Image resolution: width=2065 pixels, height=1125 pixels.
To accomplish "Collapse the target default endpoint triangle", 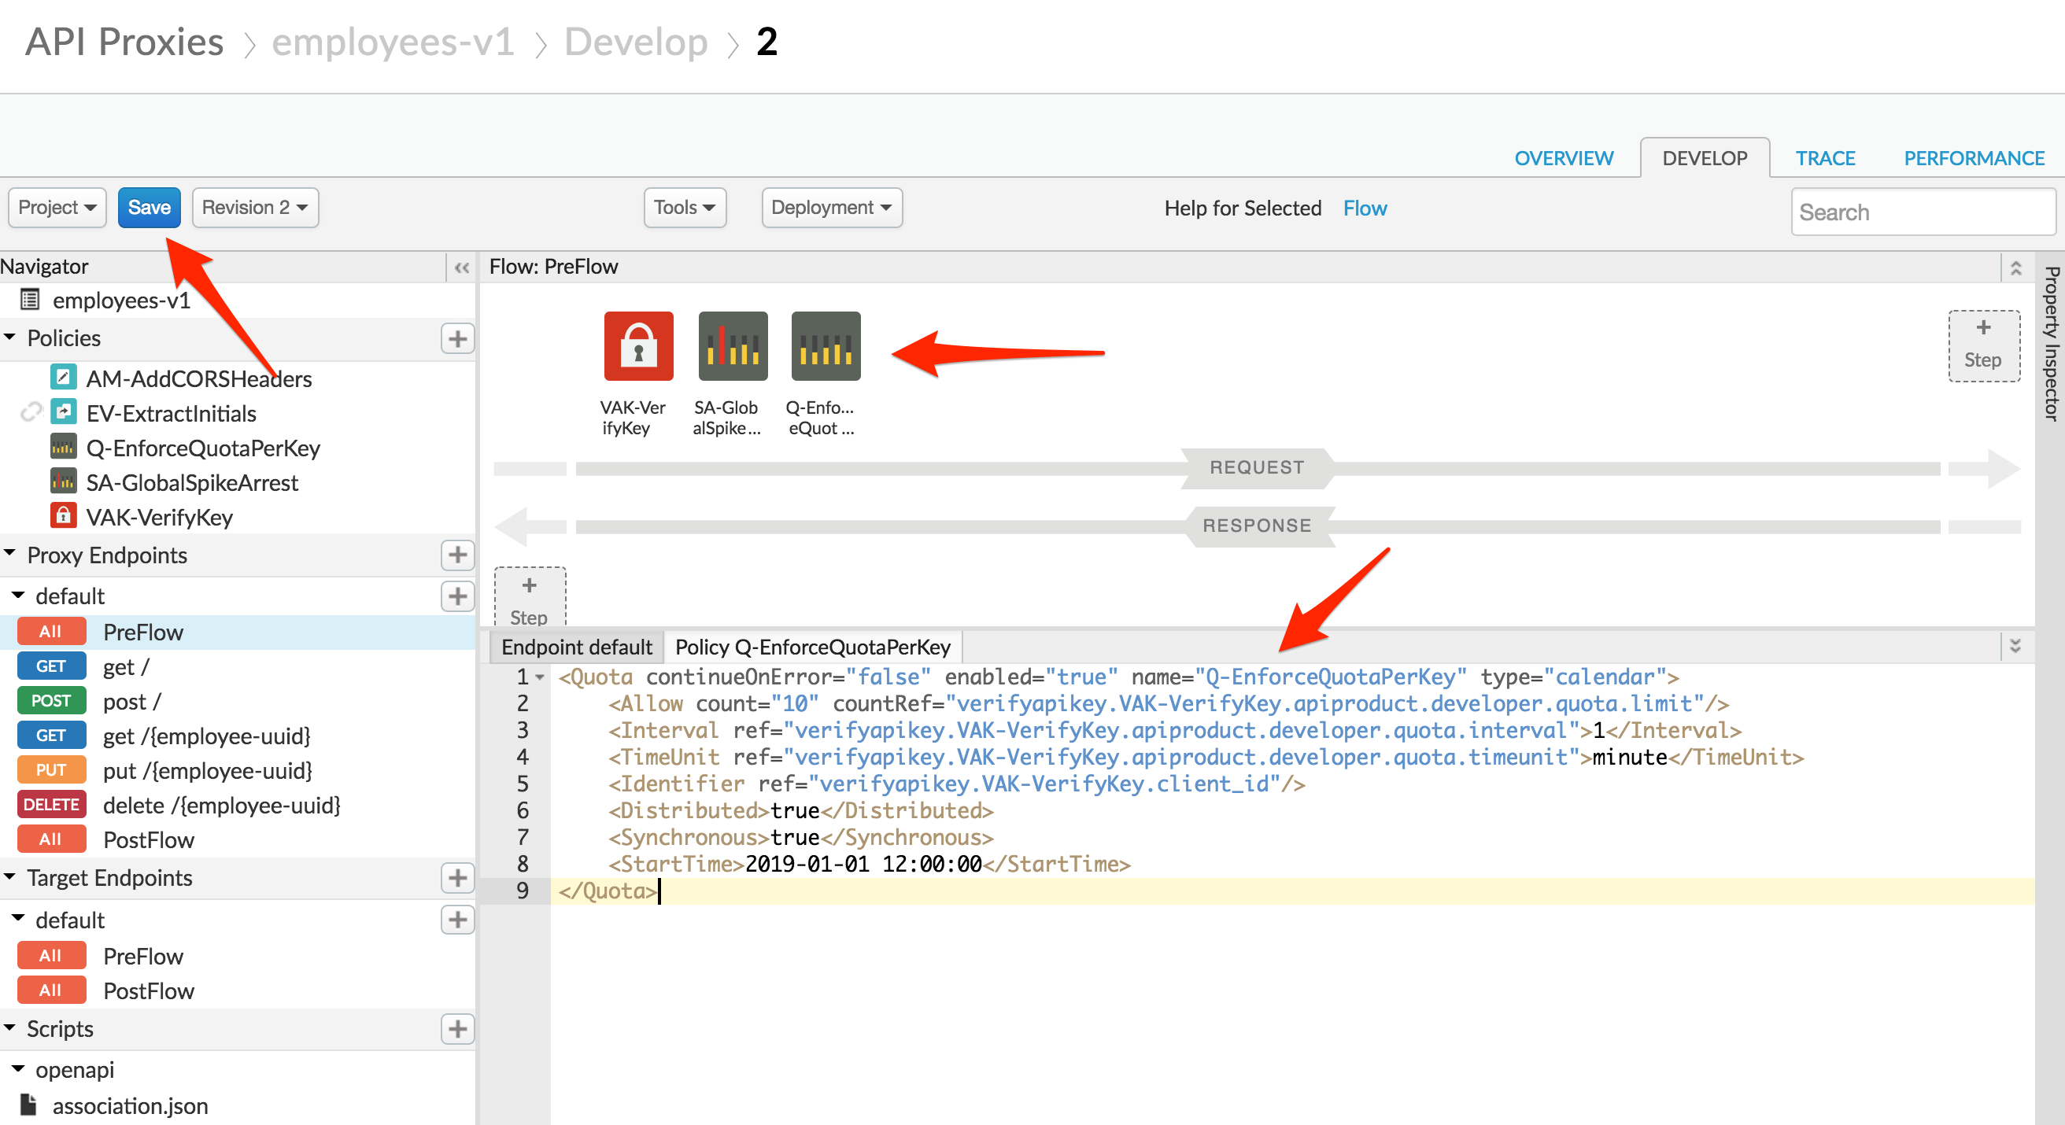I will coord(18,919).
